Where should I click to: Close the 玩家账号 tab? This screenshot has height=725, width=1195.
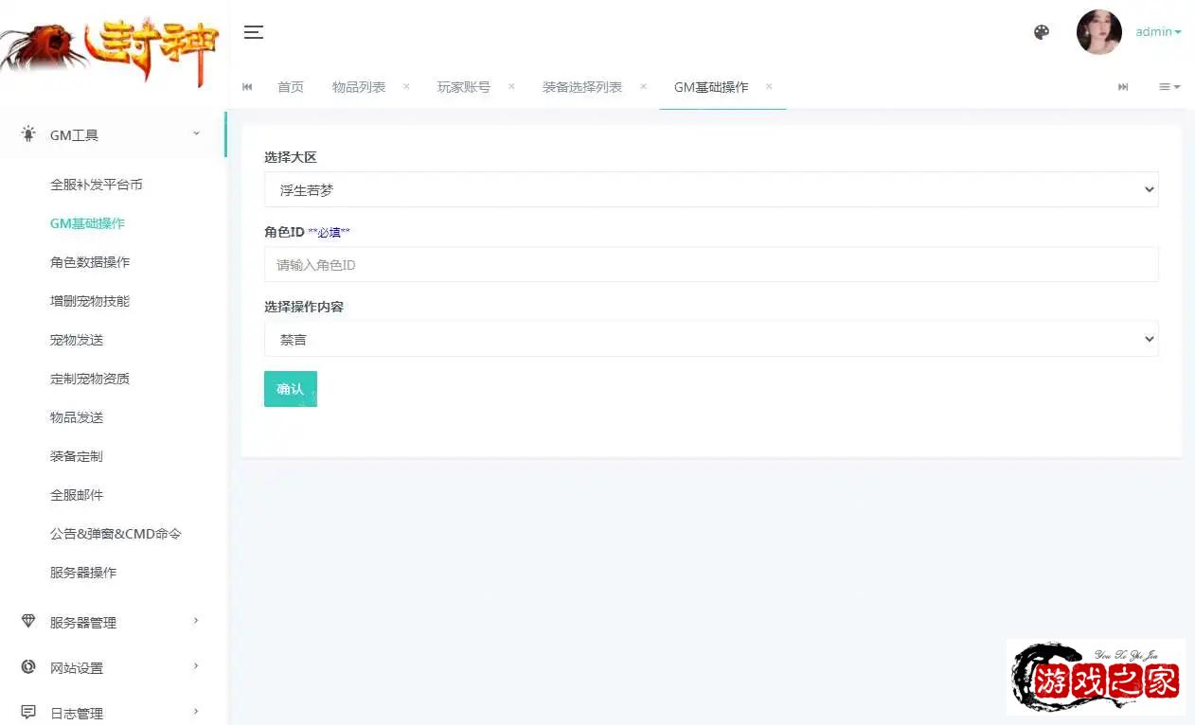pyautogui.click(x=511, y=86)
